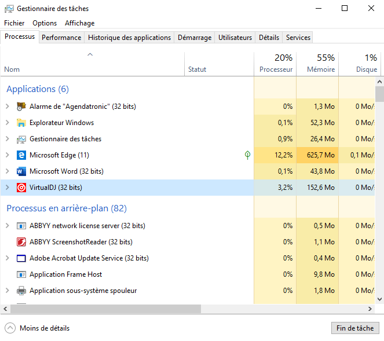Click Processus en arrière-plan (82) header

pos(67,208)
